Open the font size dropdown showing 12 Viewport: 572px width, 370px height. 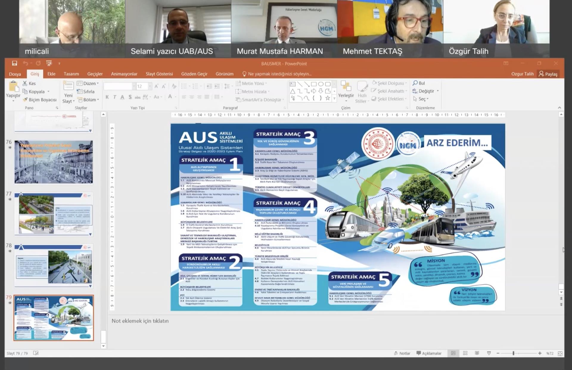point(150,86)
